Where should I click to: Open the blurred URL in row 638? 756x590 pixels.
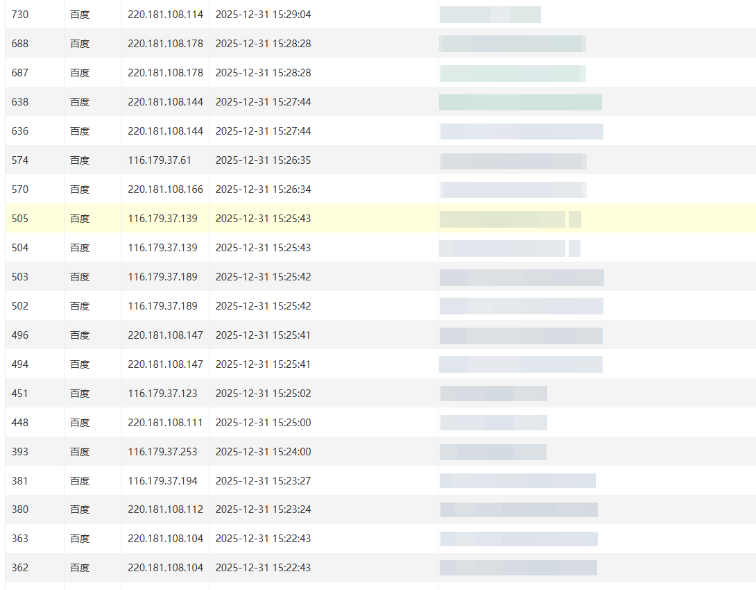coord(520,102)
